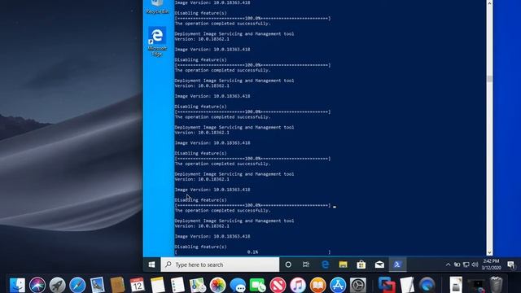Open Launchpad rocket icon in the Dock
This screenshot has height=293, width=521.
(58, 285)
